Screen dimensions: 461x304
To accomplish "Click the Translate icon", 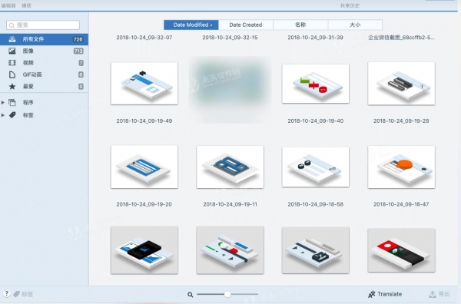I will (372, 294).
